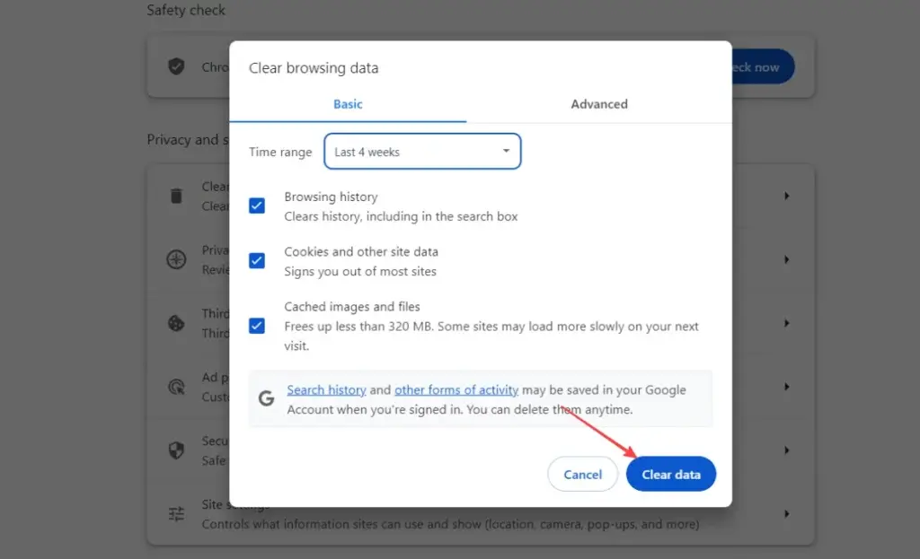
Task: Switch to the Advanced tab
Action: 599,104
